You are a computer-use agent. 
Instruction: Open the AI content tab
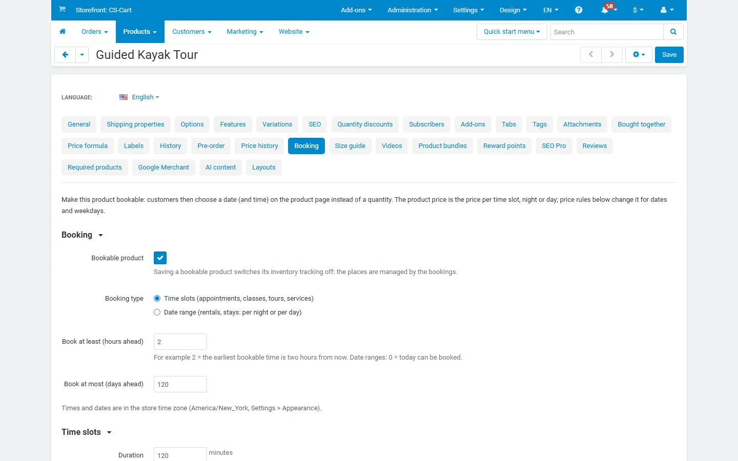[x=221, y=167]
